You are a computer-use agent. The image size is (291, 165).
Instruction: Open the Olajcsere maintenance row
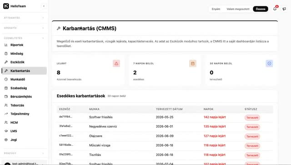pos(165,136)
